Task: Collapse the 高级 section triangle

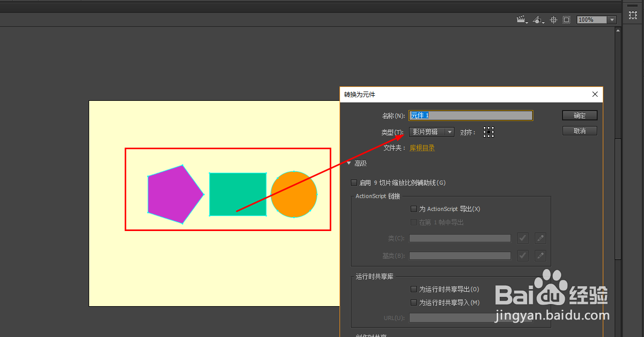Action: tap(349, 163)
